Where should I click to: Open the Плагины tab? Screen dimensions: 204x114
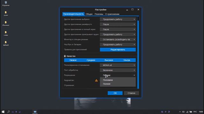click(99, 14)
